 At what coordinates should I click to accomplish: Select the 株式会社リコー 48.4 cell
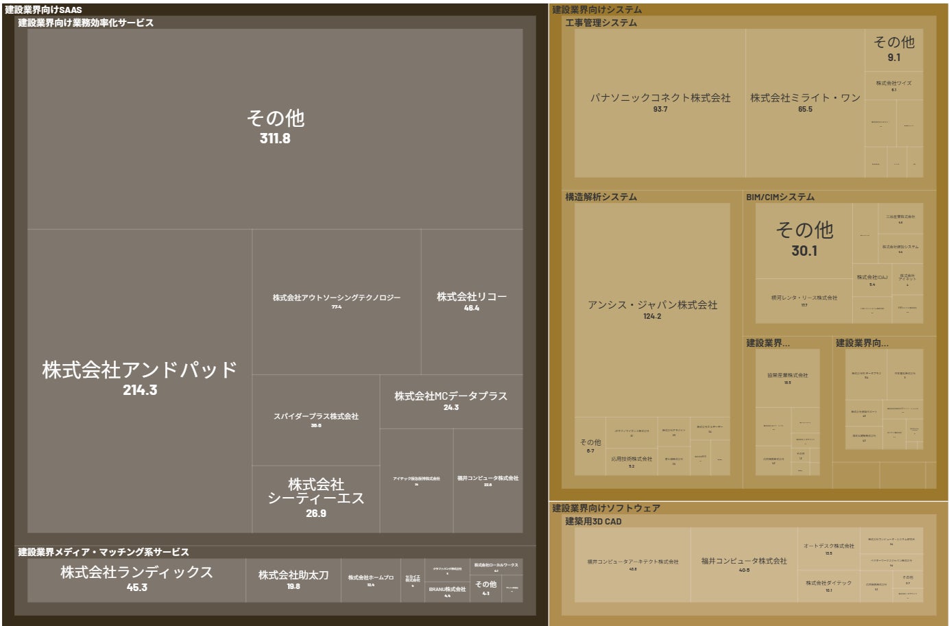(x=472, y=302)
